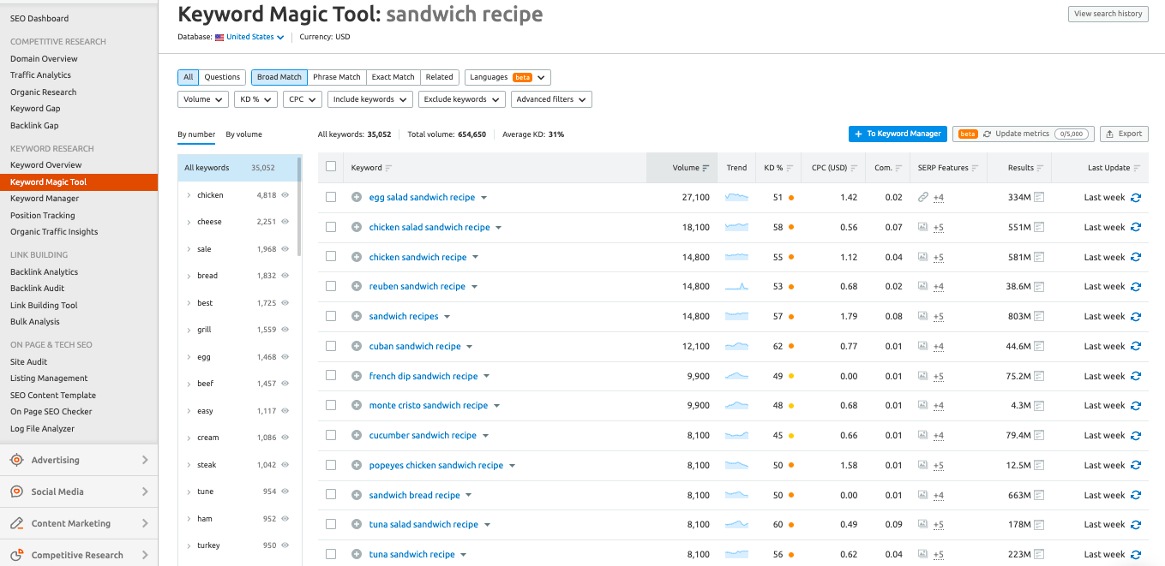Click refresh icon for egg salad sandwich recipe
The height and width of the screenshot is (566, 1165).
tap(1136, 198)
